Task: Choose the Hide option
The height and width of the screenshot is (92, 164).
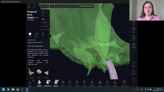Action: point(43,16)
